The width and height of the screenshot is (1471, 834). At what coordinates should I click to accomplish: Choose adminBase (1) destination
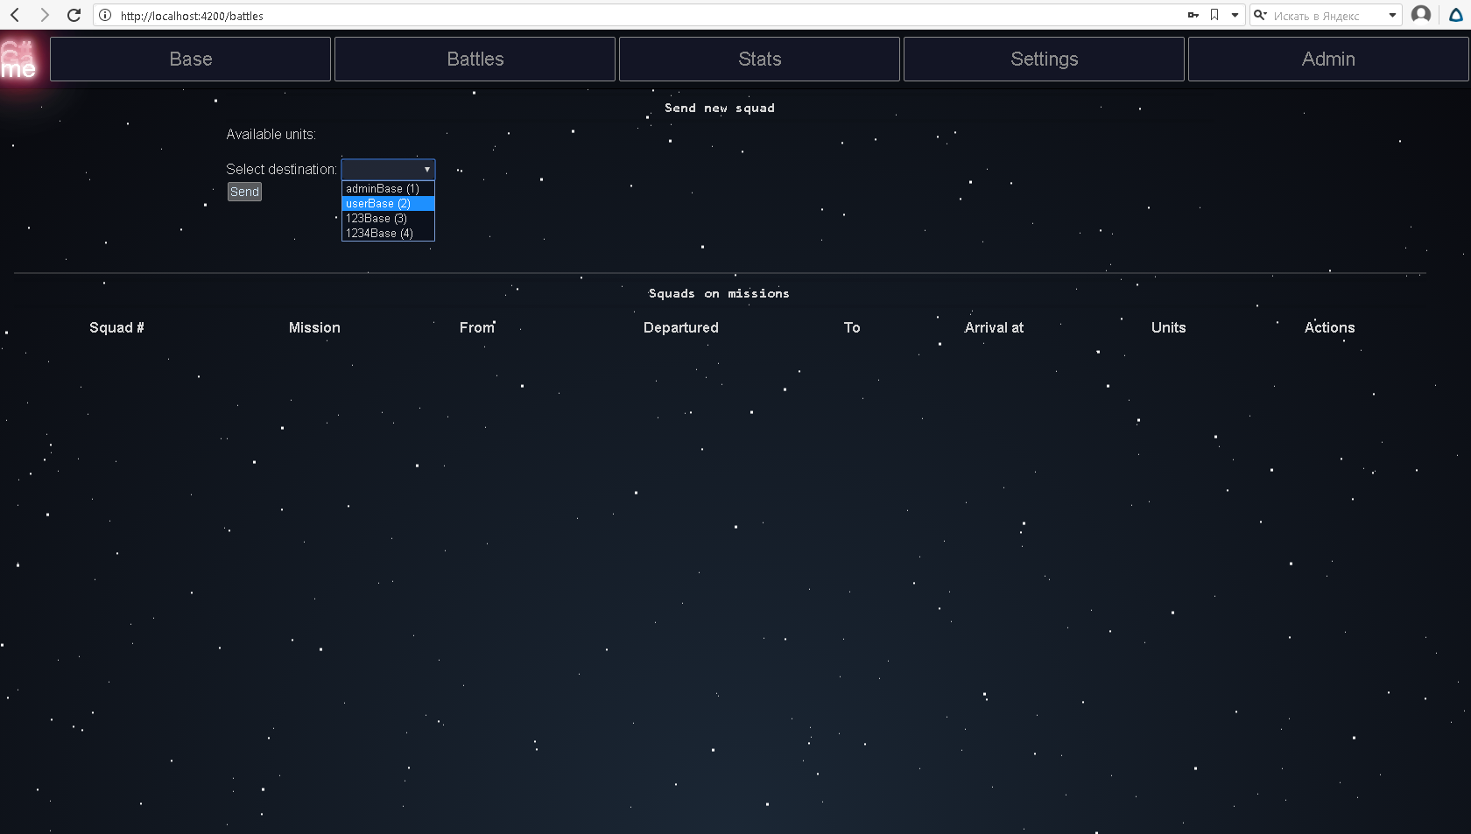(388, 189)
